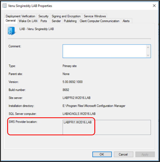Screen dimensions: 160x162
Task: Click the OK button
Action: click(102, 154)
